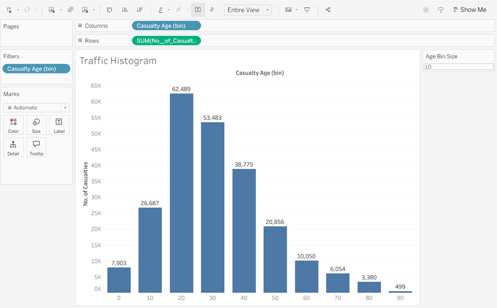Sort bars descending
Image resolution: width=497 pixels, height=308 pixels.
pos(140,10)
